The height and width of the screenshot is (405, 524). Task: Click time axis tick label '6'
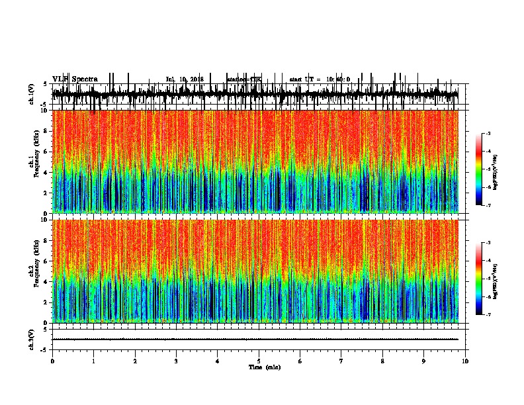[300, 361]
